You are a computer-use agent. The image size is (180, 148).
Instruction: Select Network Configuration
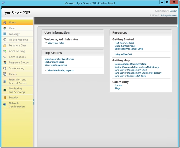[x=17, y=105]
